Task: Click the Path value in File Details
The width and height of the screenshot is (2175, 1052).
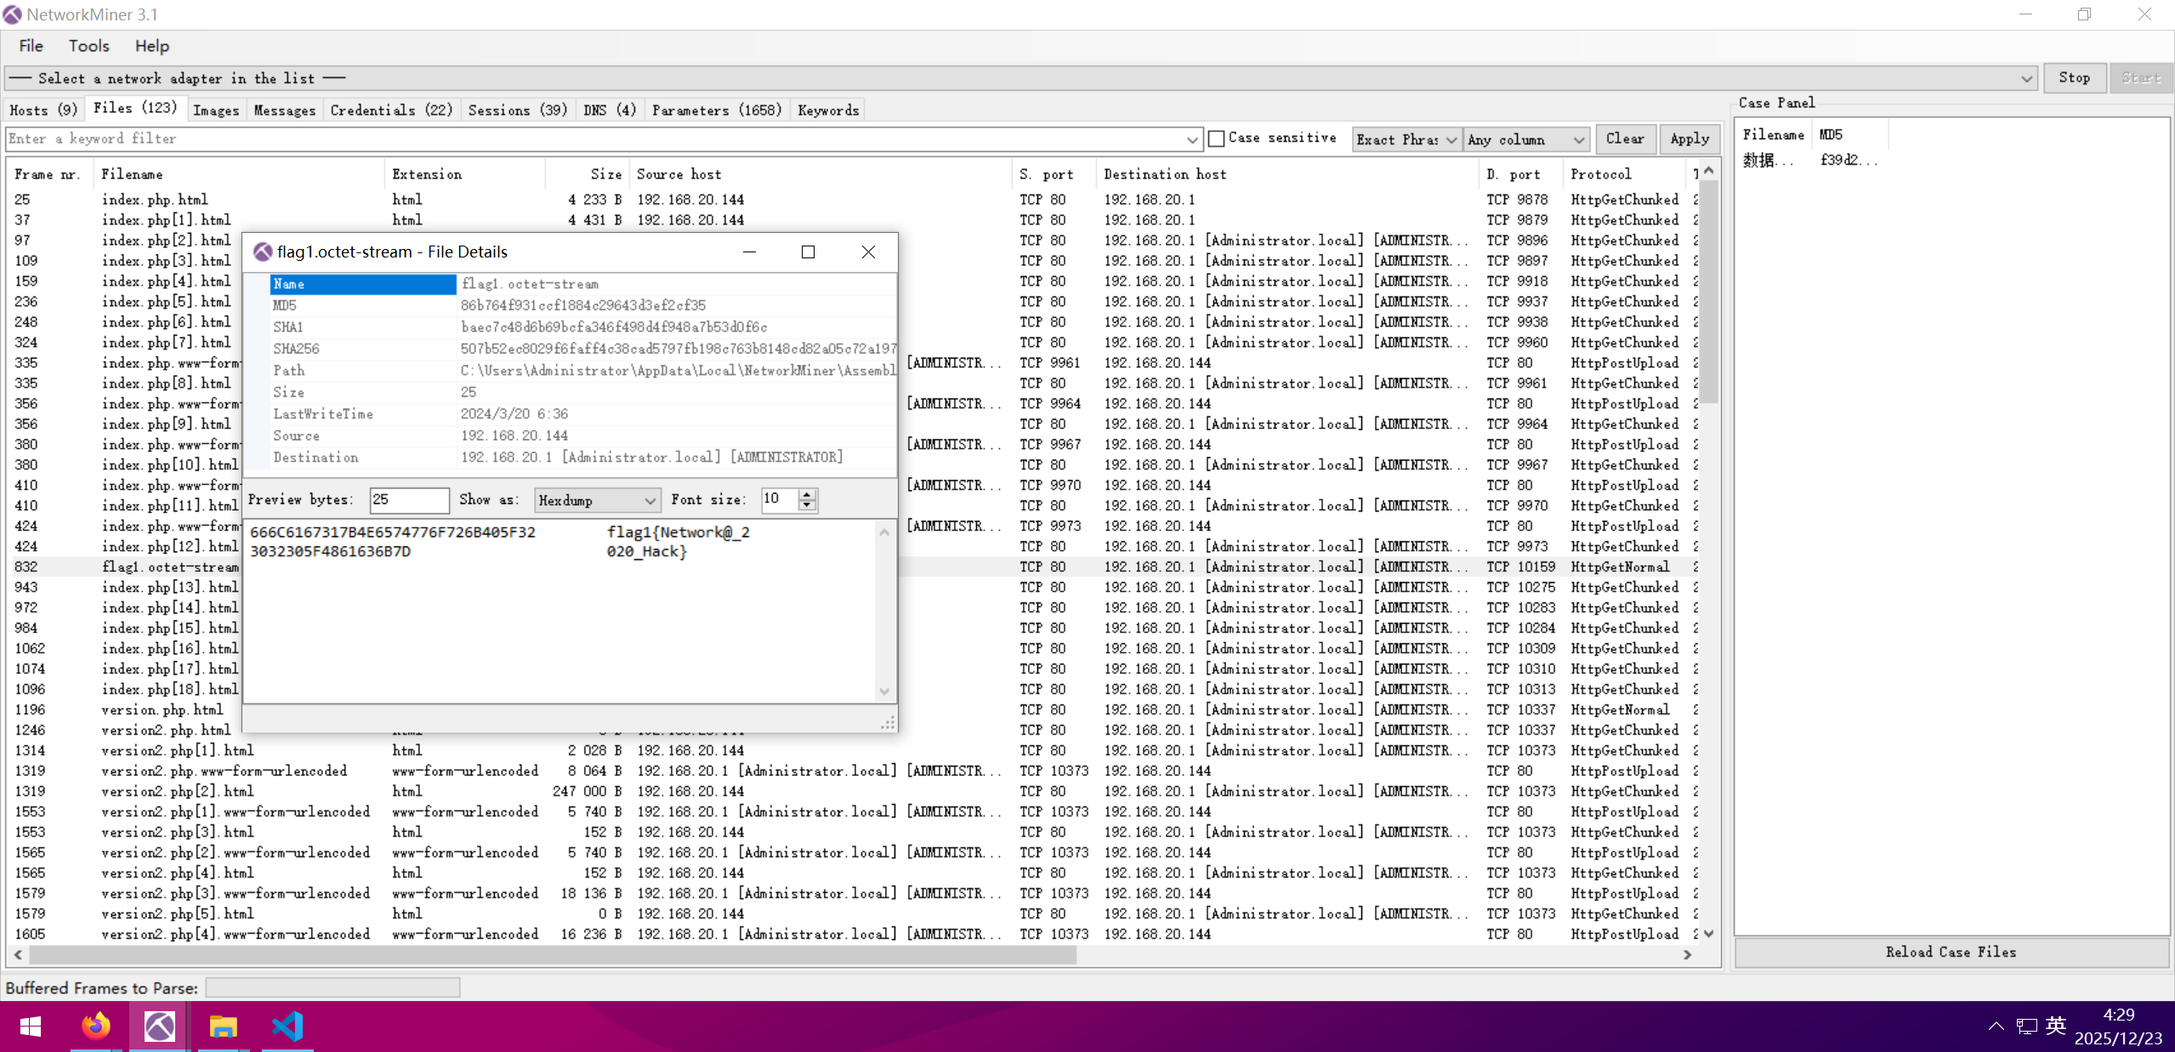Action: (678, 370)
